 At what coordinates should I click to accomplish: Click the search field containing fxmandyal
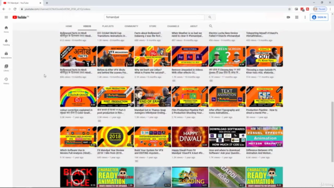coord(154,17)
